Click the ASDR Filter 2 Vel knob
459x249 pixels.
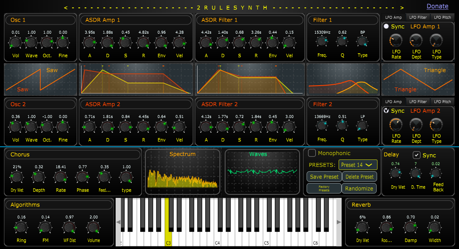tap(289, 127)
